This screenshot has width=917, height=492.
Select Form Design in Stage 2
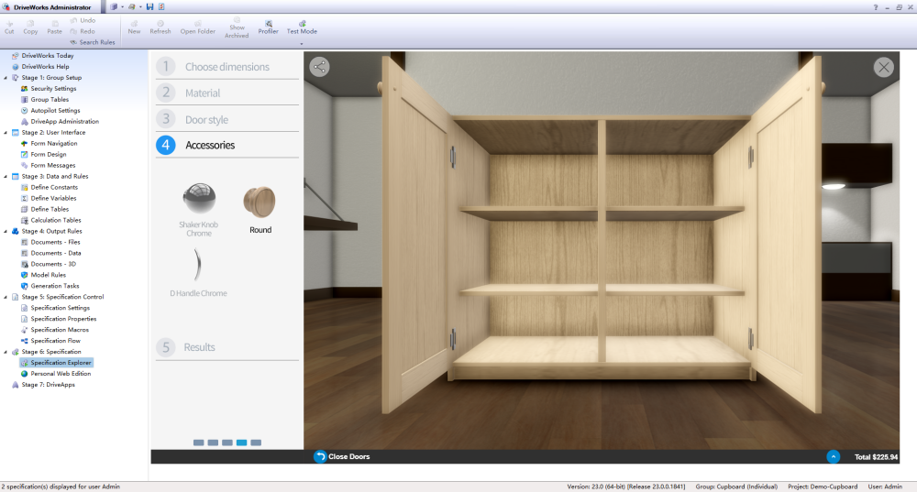click(49, 155)
